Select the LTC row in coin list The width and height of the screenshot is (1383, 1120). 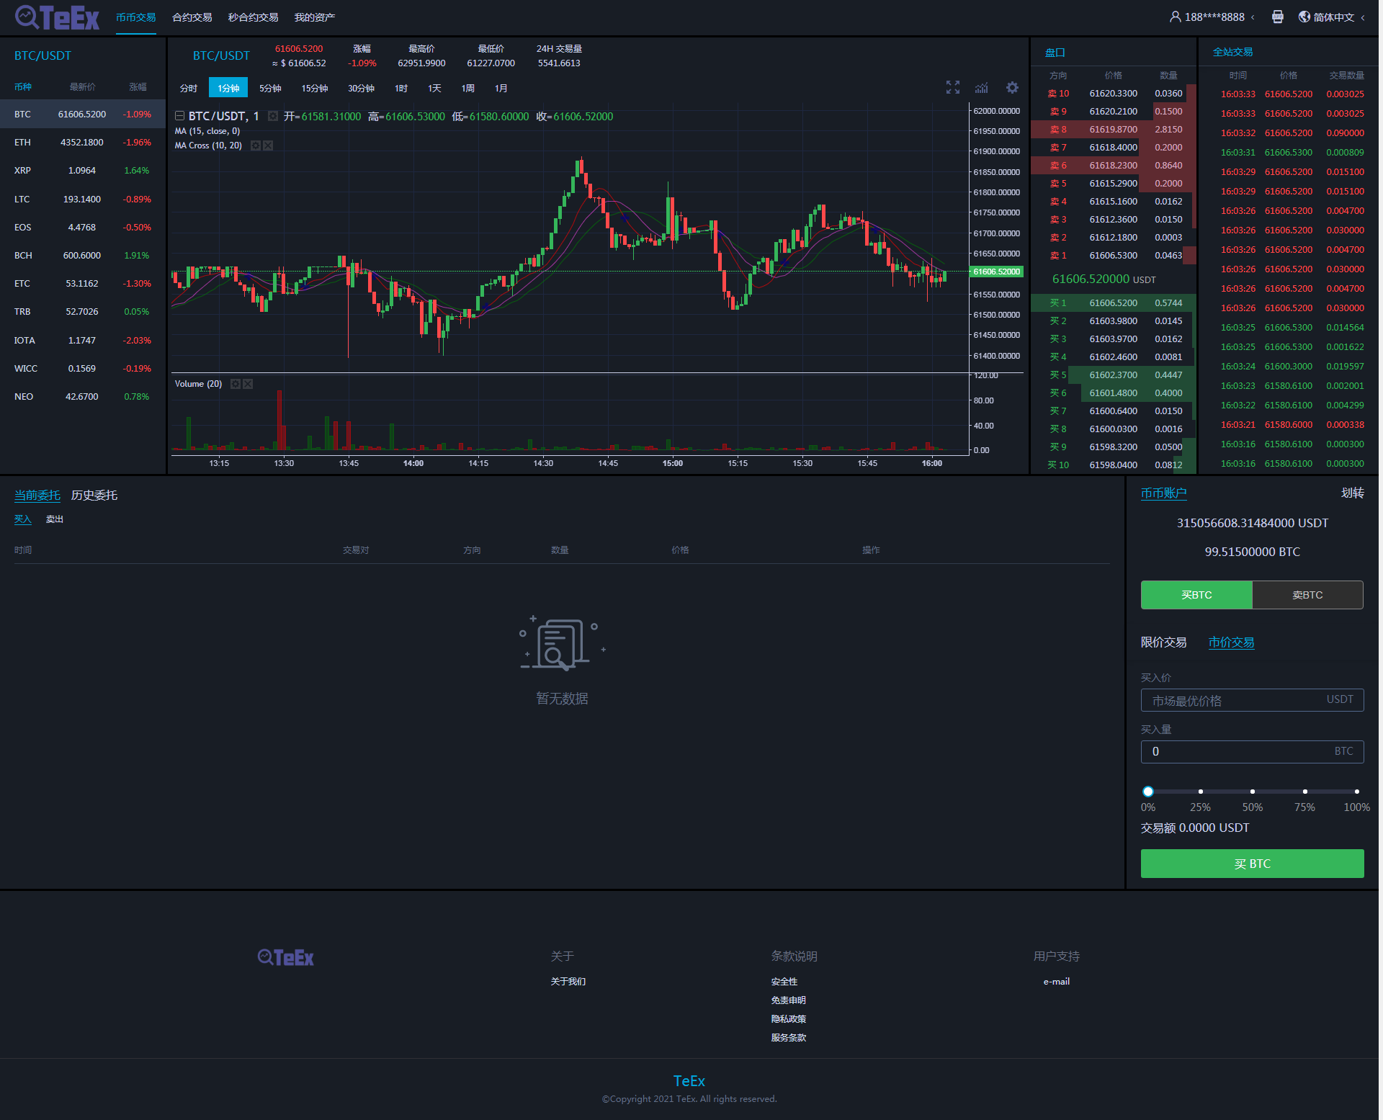point(83,200)
